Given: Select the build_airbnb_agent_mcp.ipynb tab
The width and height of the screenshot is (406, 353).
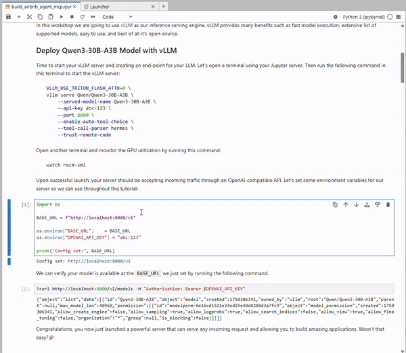Looking at the screenshot, I should click(41, 5).
